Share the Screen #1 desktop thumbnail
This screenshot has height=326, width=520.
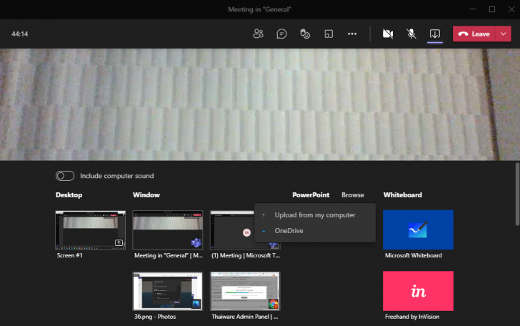[91, 229]
